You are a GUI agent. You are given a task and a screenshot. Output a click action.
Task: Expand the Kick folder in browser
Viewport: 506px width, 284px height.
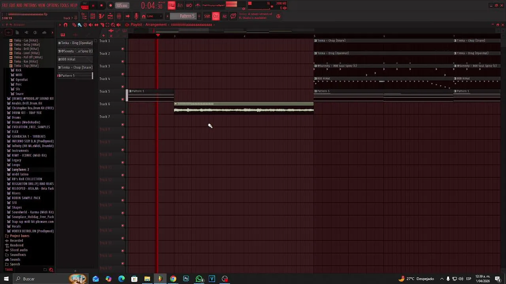19,70
